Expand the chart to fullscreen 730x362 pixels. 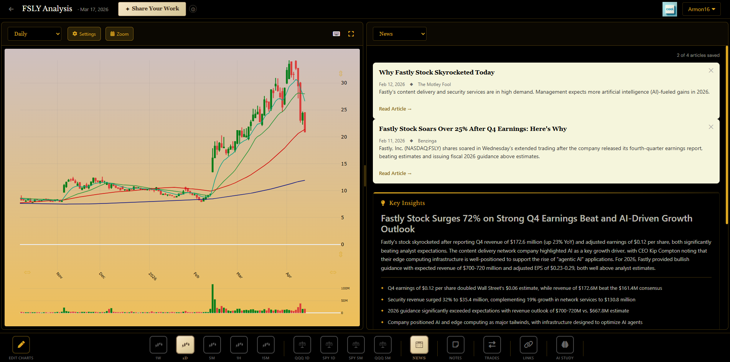click(351, 34)
